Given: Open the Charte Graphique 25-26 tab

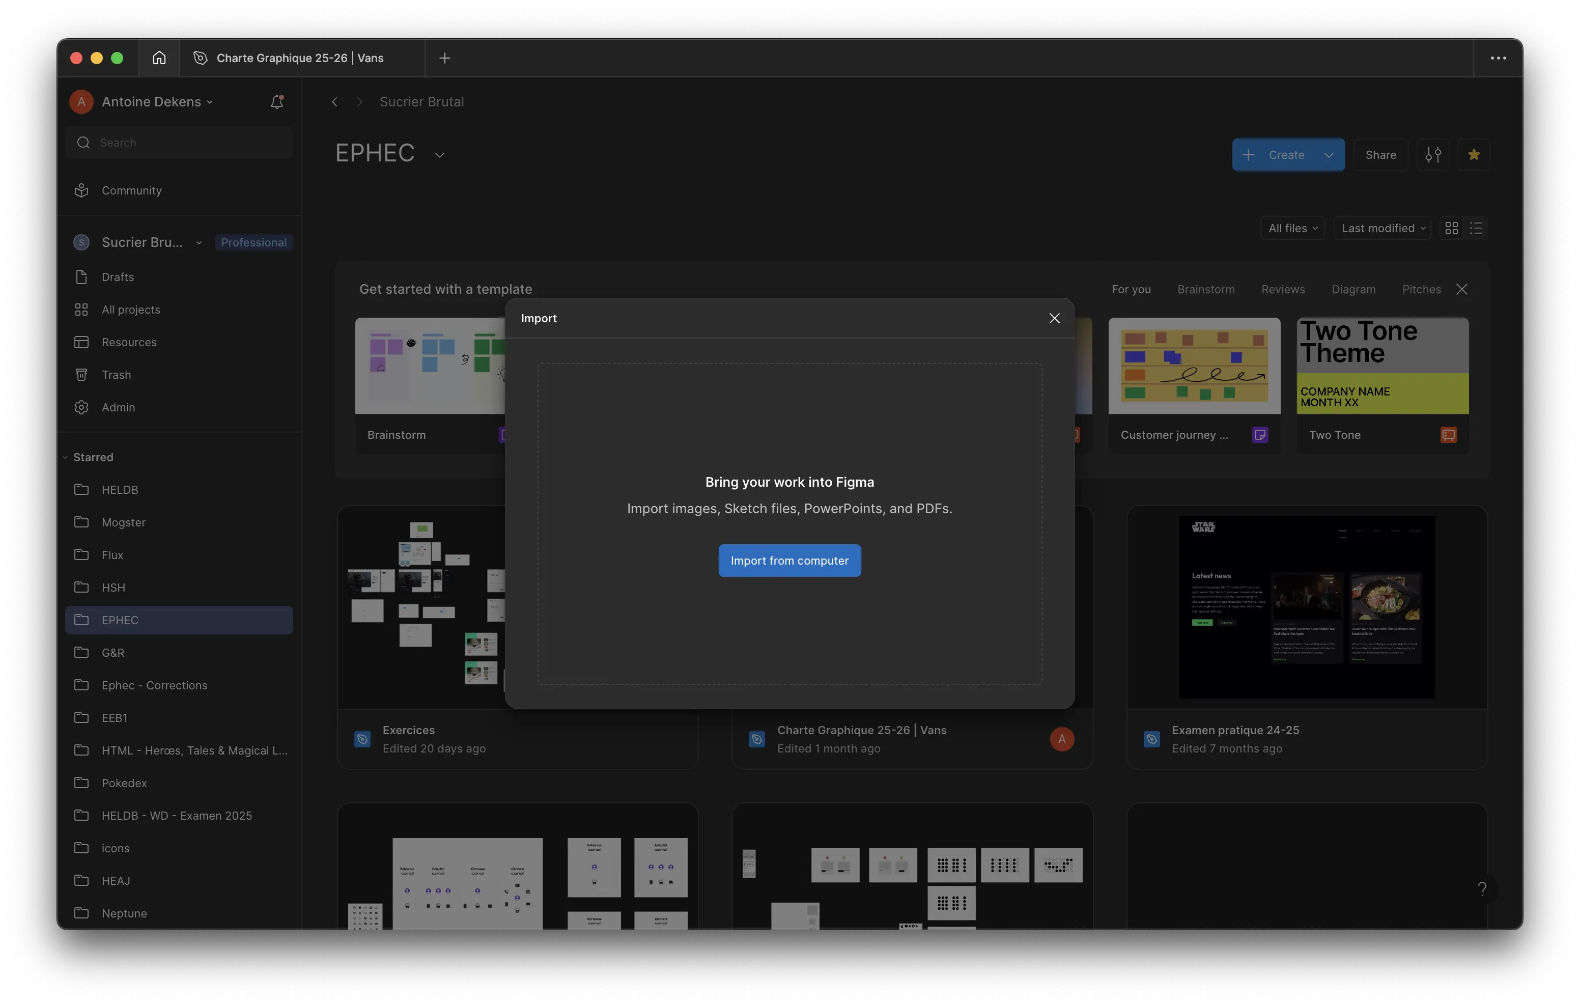Looking at the screenshot, I should coord(300,58).
